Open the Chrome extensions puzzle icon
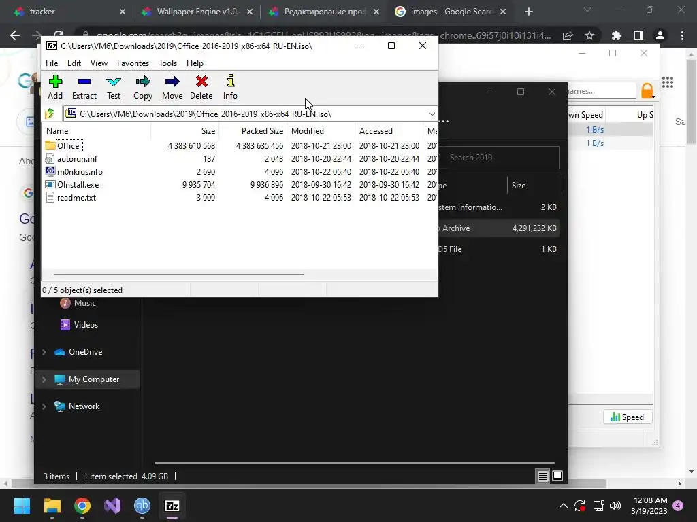Screen dimensions: 697x522 click(x=616, y=35)
